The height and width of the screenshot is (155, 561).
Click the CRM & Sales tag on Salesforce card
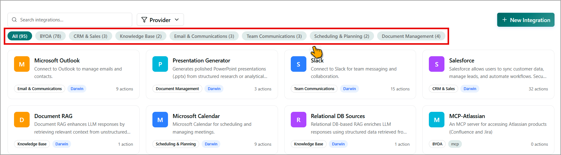pos(444,89)
